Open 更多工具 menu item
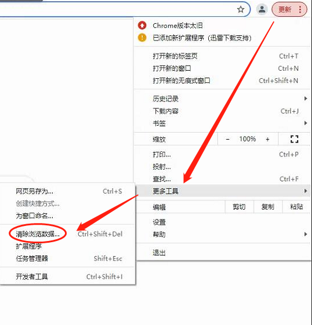 tap(223, 191)
